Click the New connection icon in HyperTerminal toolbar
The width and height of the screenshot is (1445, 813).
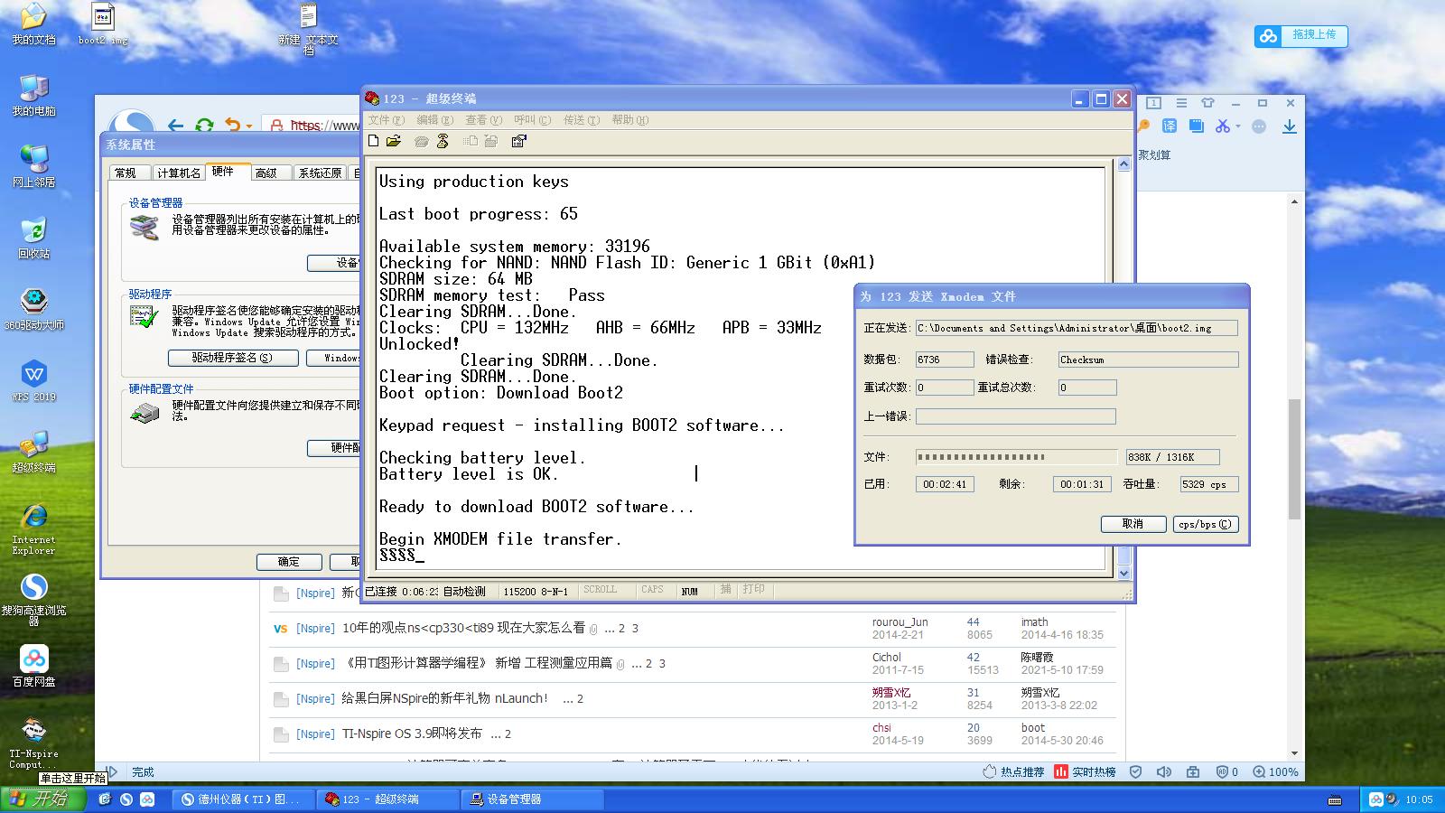tap(374, 141)
